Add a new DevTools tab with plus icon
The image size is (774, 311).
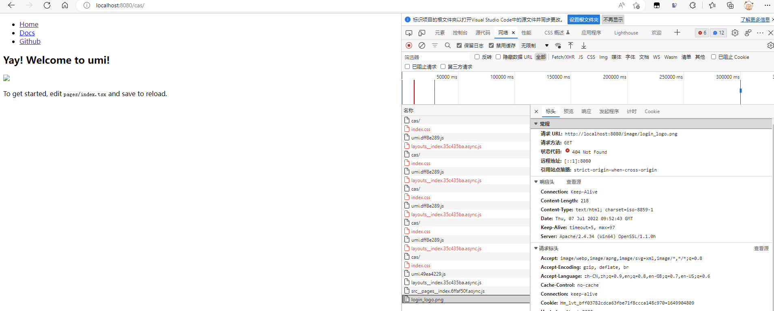pyautogui.click(x=677, y=32)
